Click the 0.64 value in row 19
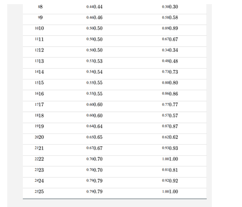 click(94, 126)
